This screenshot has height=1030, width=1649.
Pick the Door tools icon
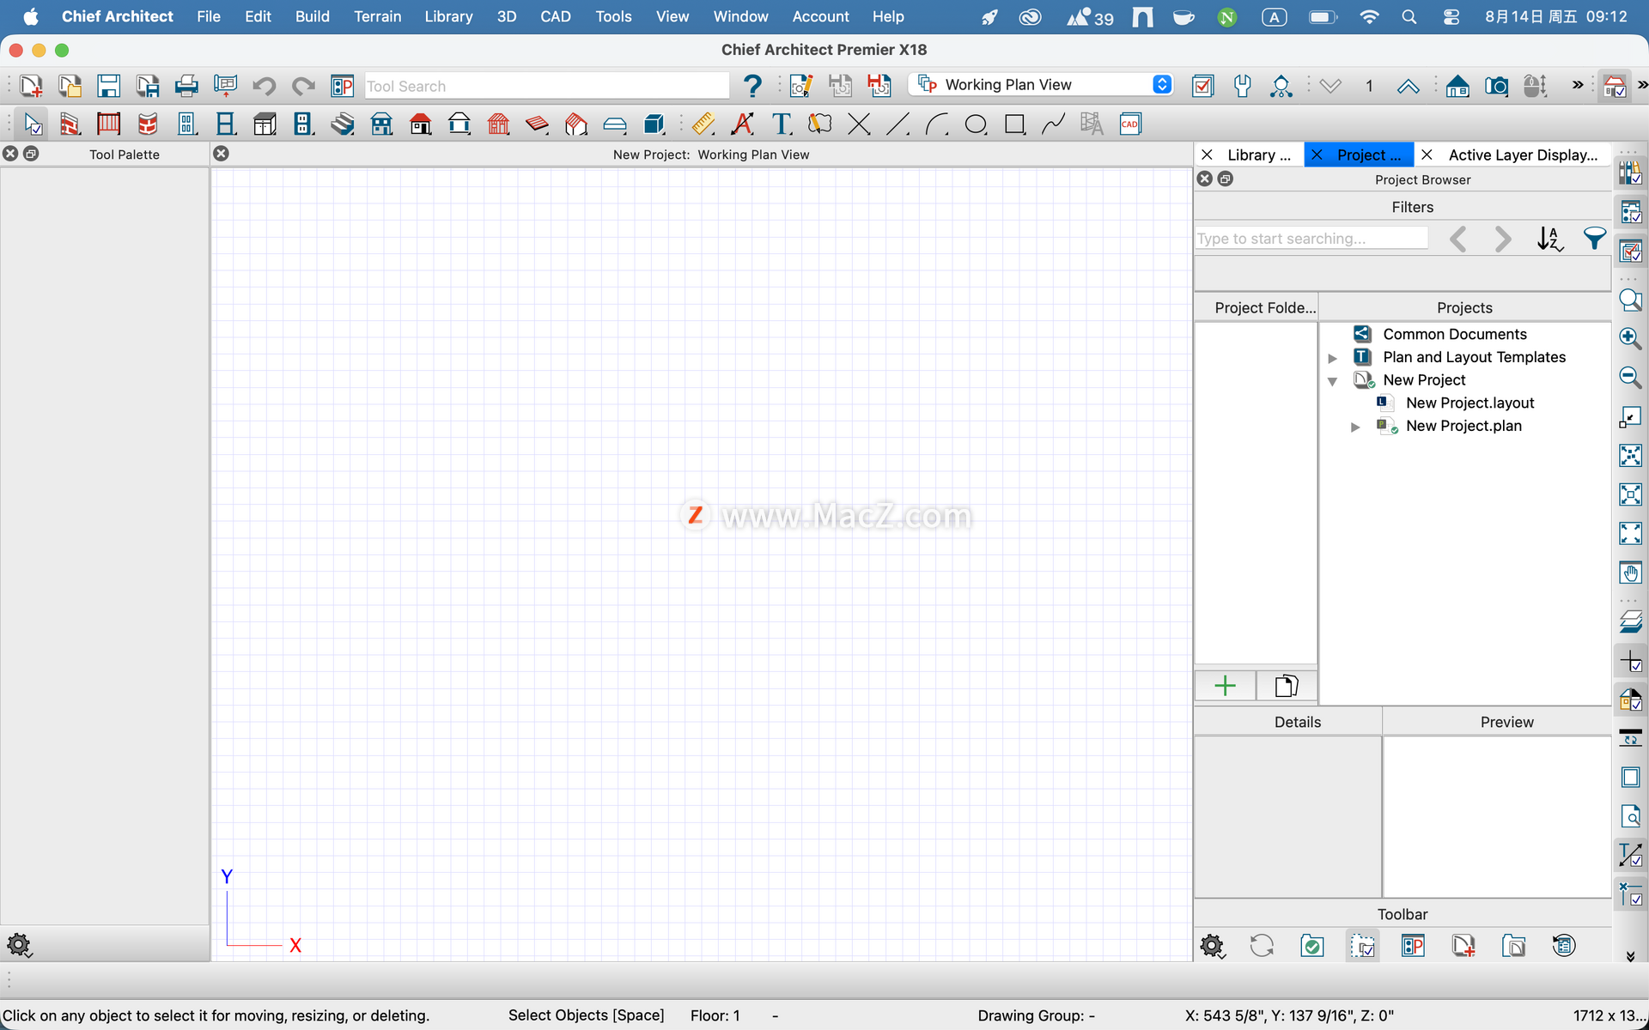point(186,124)
